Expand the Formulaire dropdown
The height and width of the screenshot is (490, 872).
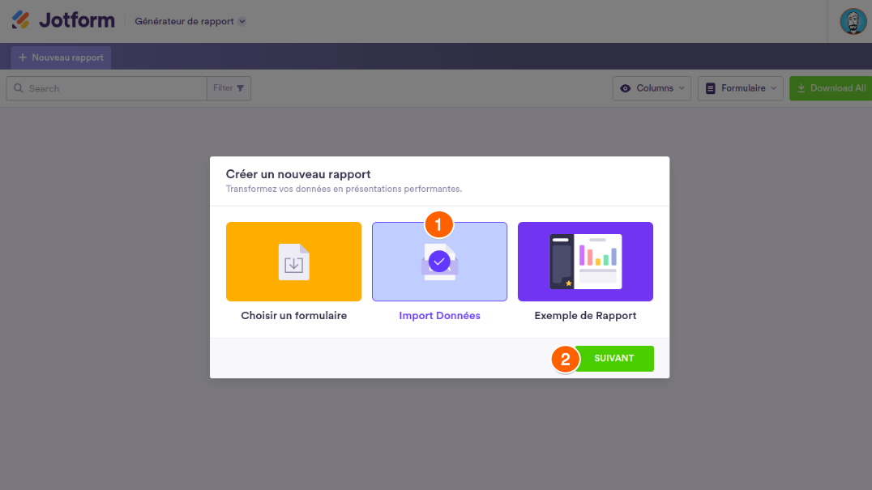(741, 88)
